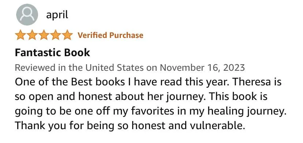This screenshot has width=303, height=143.
Task: Click the "Reviewed in the United States" date line
Action: [x=130, y=67]
